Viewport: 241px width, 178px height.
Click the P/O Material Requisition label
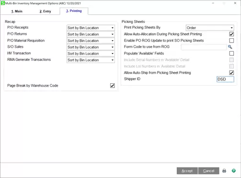(26, 41)
